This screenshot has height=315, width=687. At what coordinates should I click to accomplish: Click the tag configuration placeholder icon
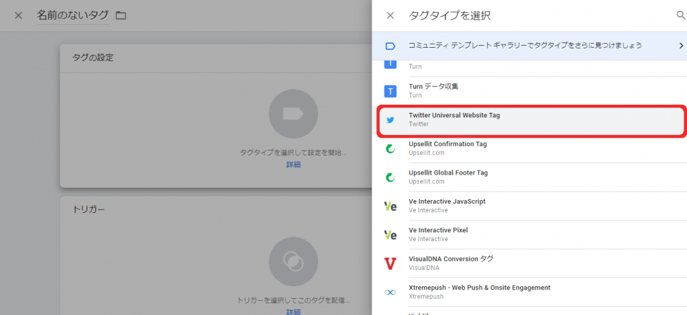(293, 114)
